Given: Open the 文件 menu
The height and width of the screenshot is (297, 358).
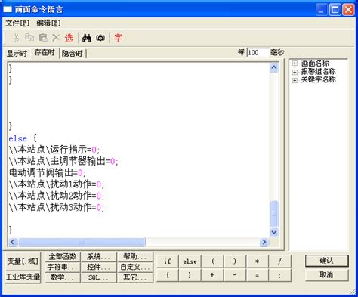Looking at the screenshot, I should (17, 23).
